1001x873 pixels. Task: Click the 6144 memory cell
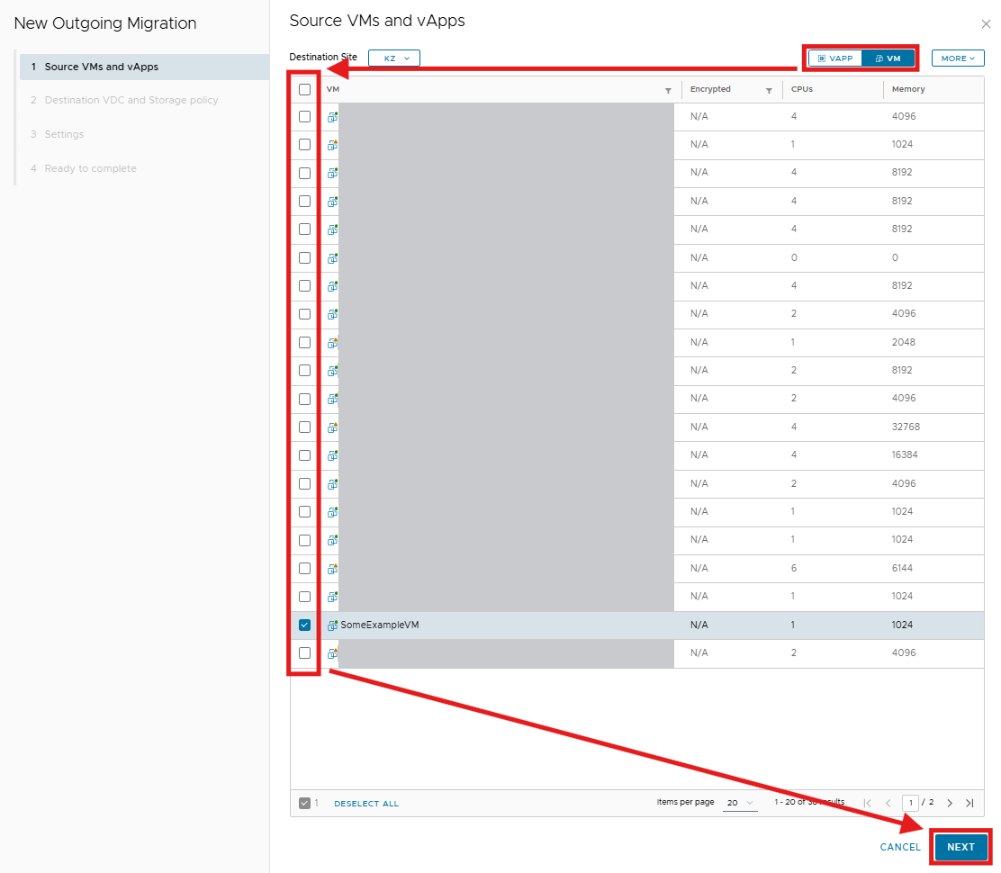click(902, 568)
